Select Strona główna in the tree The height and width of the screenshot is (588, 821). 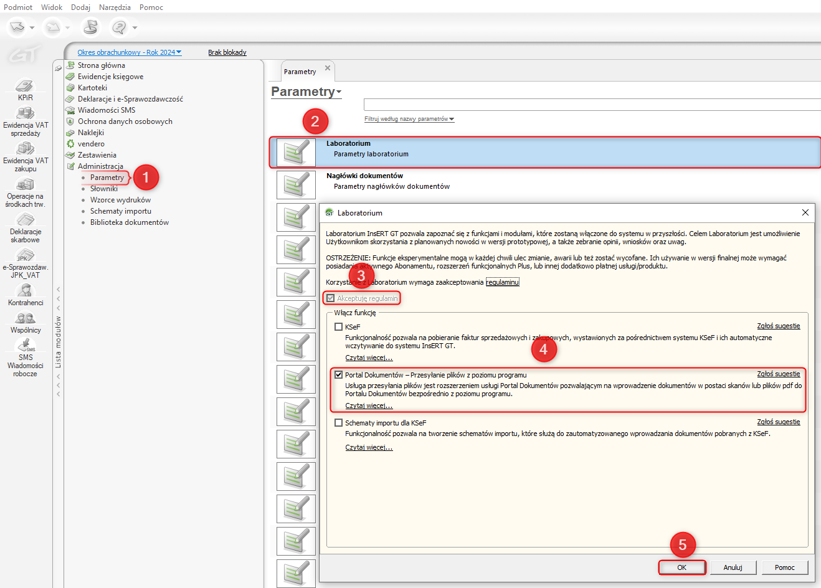tap(102, 65)
